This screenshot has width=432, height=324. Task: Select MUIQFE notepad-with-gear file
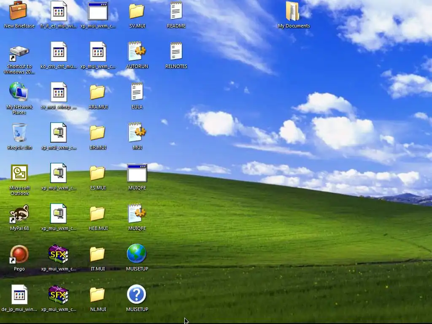pos(137,213)
